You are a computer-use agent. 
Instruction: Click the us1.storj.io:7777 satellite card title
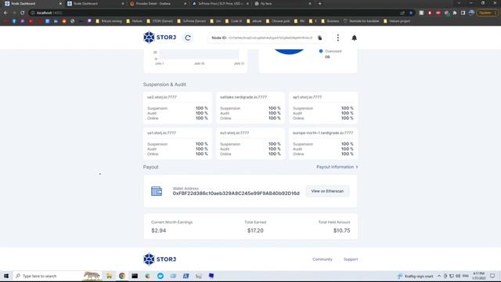point(161,133)
